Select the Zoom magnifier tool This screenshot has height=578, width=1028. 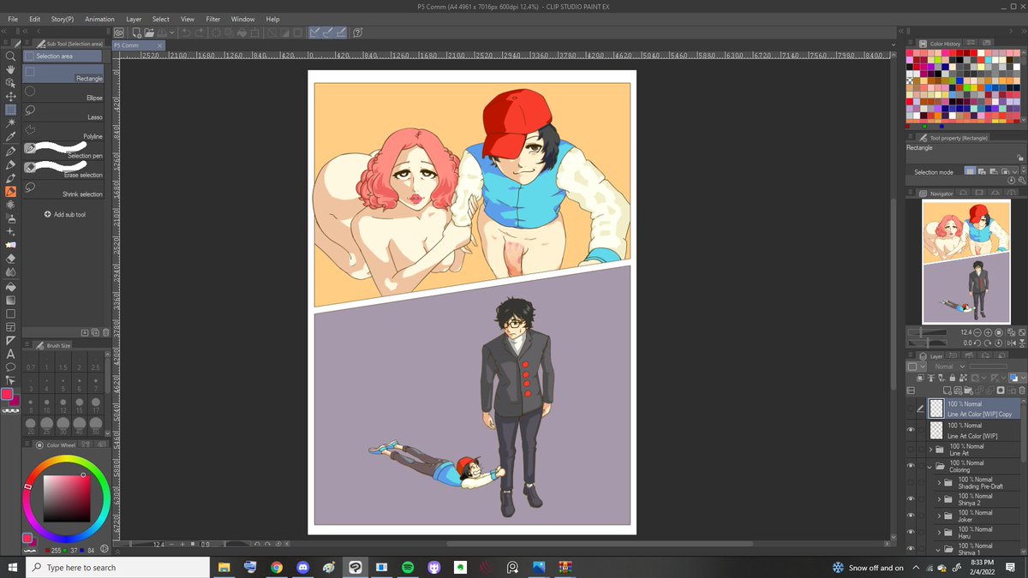10,56
